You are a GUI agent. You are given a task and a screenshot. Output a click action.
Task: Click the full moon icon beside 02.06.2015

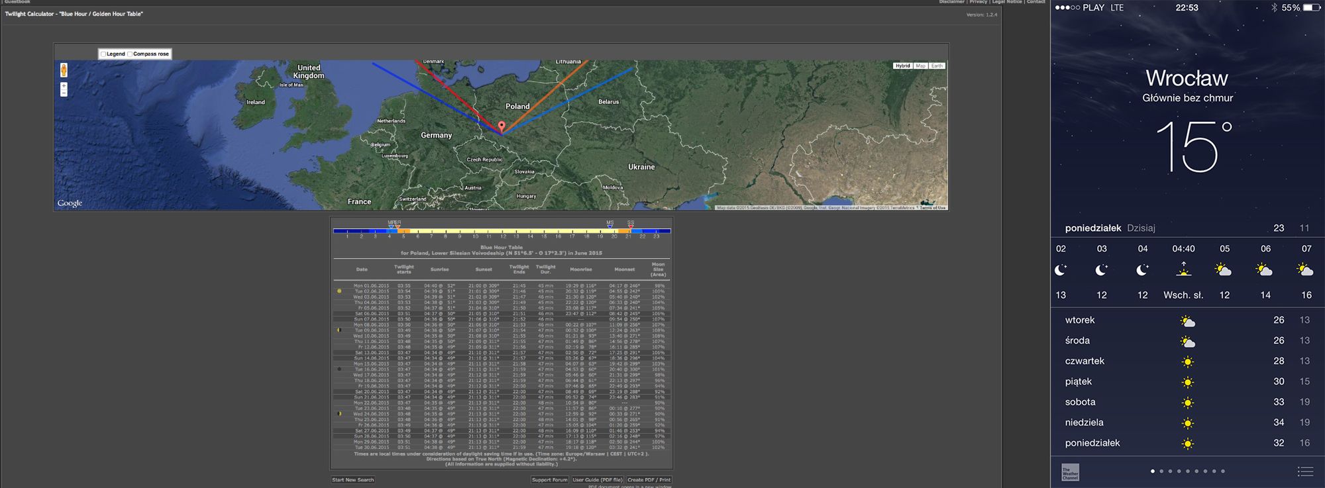coord(340,291)
